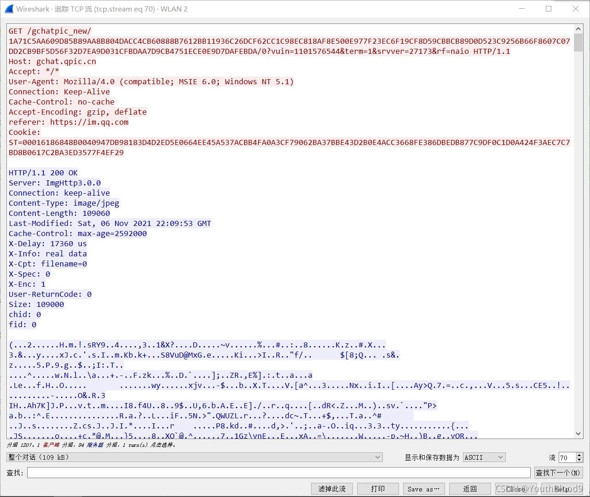Click the stream number field showing 70
Screen dimensions: 590x497
[567, 457]
